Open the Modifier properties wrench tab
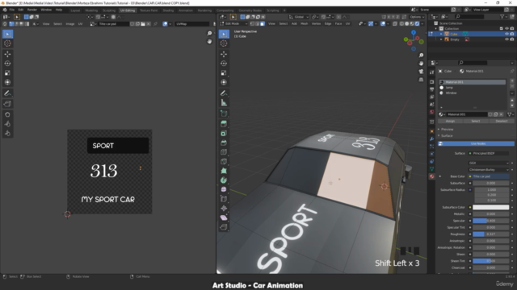Viewport: 517px width, 290px height. click(x=432, y=139)
